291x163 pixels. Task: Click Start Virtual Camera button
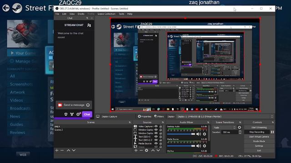pyautogui.click(x=259, y=137)
